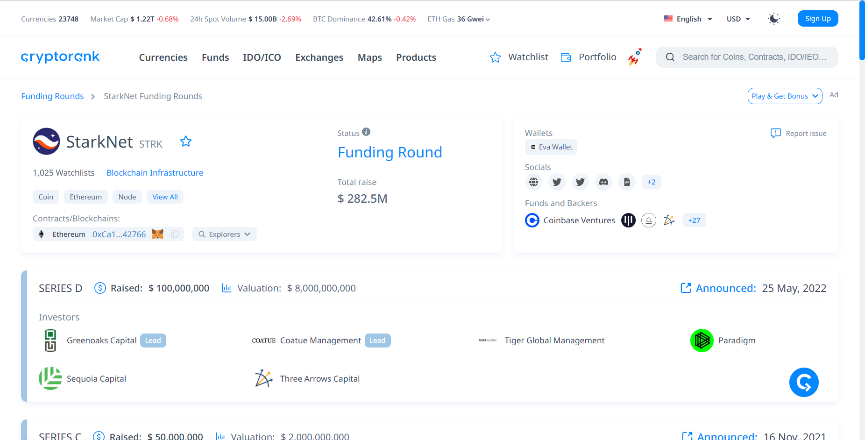Open the Explorers dropdown
The height and width of the screenshot is (440, 865).
pyautogui.click(x=225, y=234)
